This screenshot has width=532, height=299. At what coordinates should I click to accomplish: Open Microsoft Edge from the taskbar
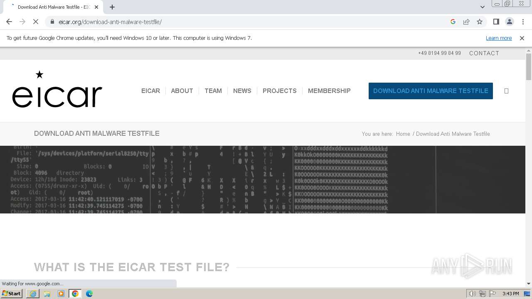(89, 294)
